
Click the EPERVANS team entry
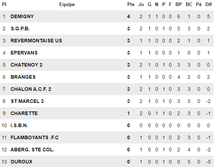click(x=24, y=53)
